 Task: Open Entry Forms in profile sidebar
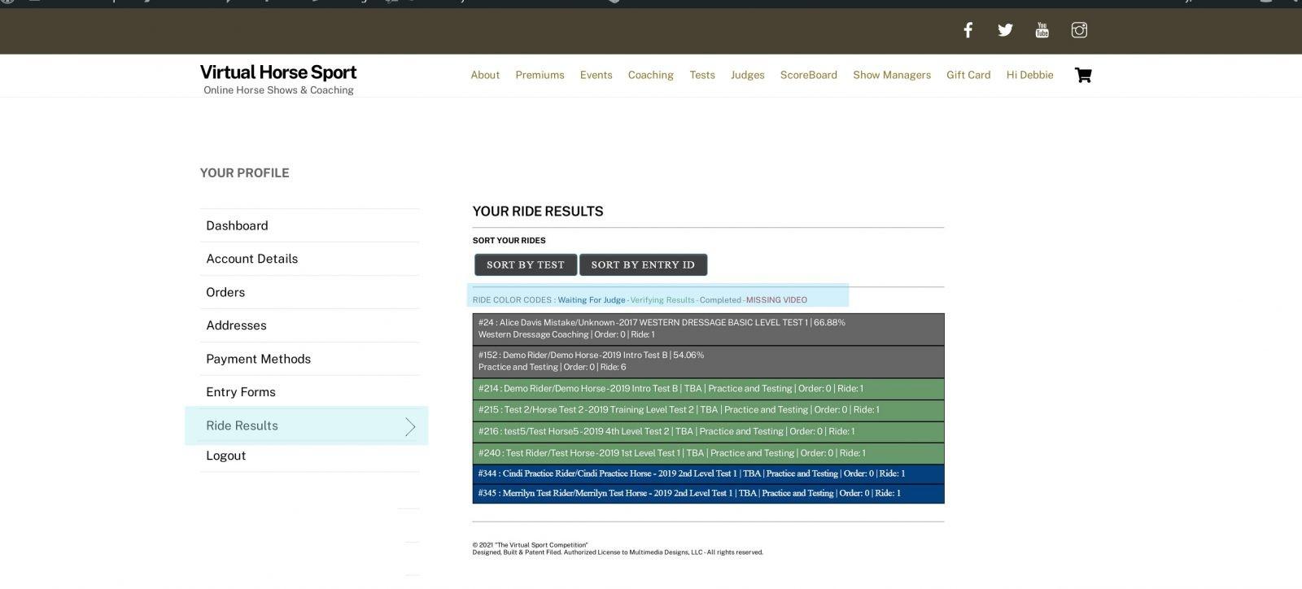click(241, 392)
